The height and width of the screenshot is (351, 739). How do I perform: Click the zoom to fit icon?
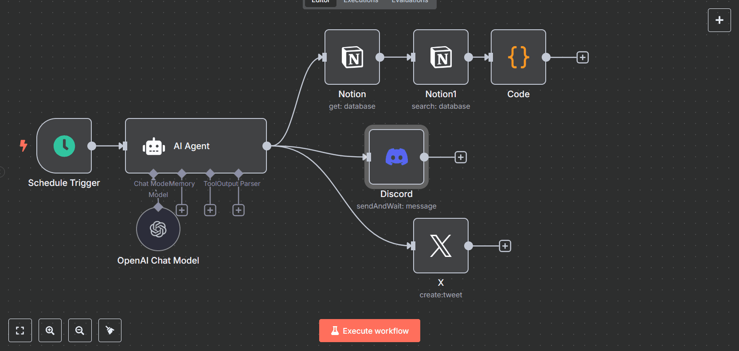(20, 330)
